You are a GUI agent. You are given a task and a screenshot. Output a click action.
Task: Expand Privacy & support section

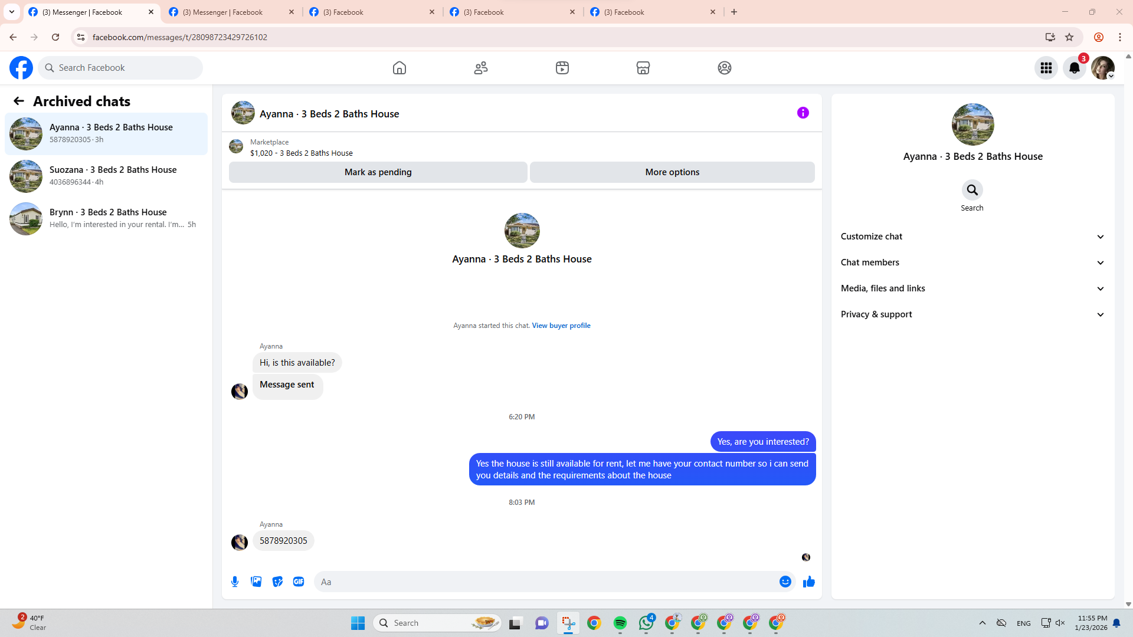click(x=972, y=314)
